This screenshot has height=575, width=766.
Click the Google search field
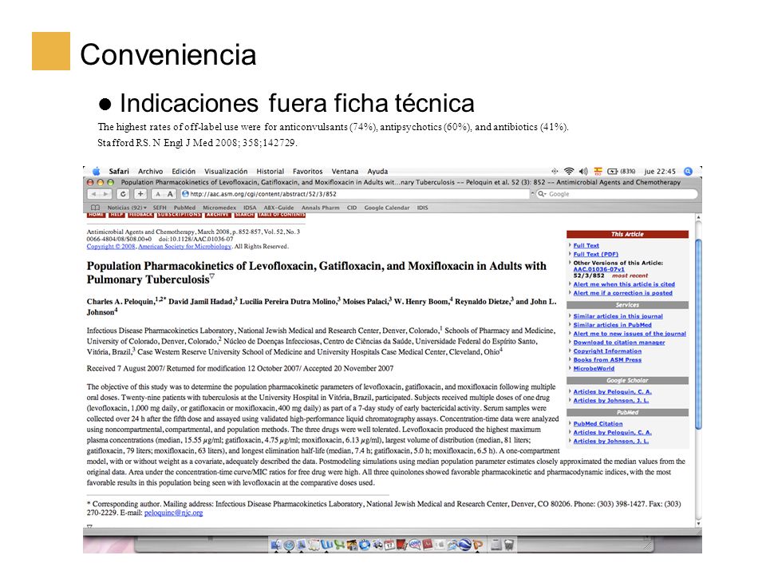click(617, 194)
